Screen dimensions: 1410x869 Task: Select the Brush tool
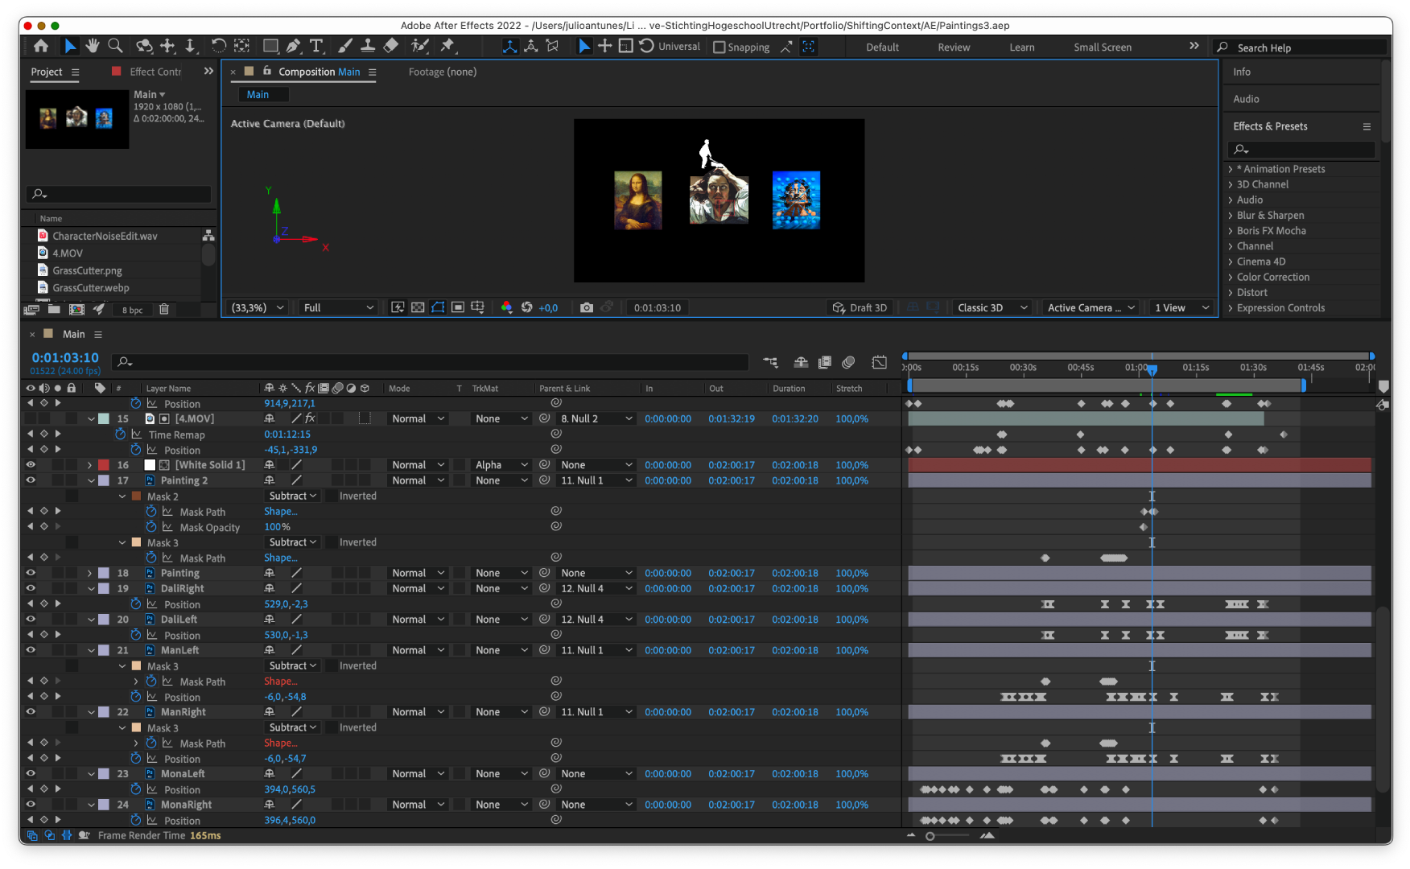point(345,46)
